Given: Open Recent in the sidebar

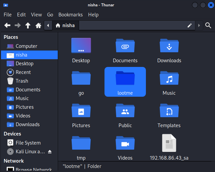Looking at the screenshot, I should coord(23,72).
